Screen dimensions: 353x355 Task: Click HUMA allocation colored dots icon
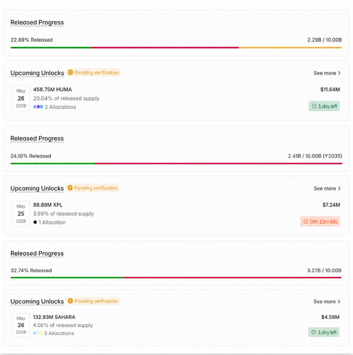38,107
